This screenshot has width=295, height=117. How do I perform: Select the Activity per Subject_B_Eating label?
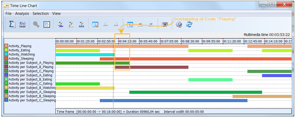(x=30, y=79)
